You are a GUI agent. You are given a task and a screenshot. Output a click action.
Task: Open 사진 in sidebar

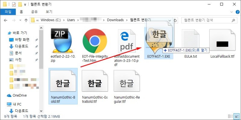tap(16, 60)
